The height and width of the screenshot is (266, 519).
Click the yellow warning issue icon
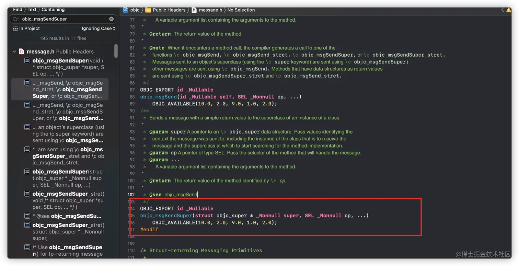tap(509, 10)
